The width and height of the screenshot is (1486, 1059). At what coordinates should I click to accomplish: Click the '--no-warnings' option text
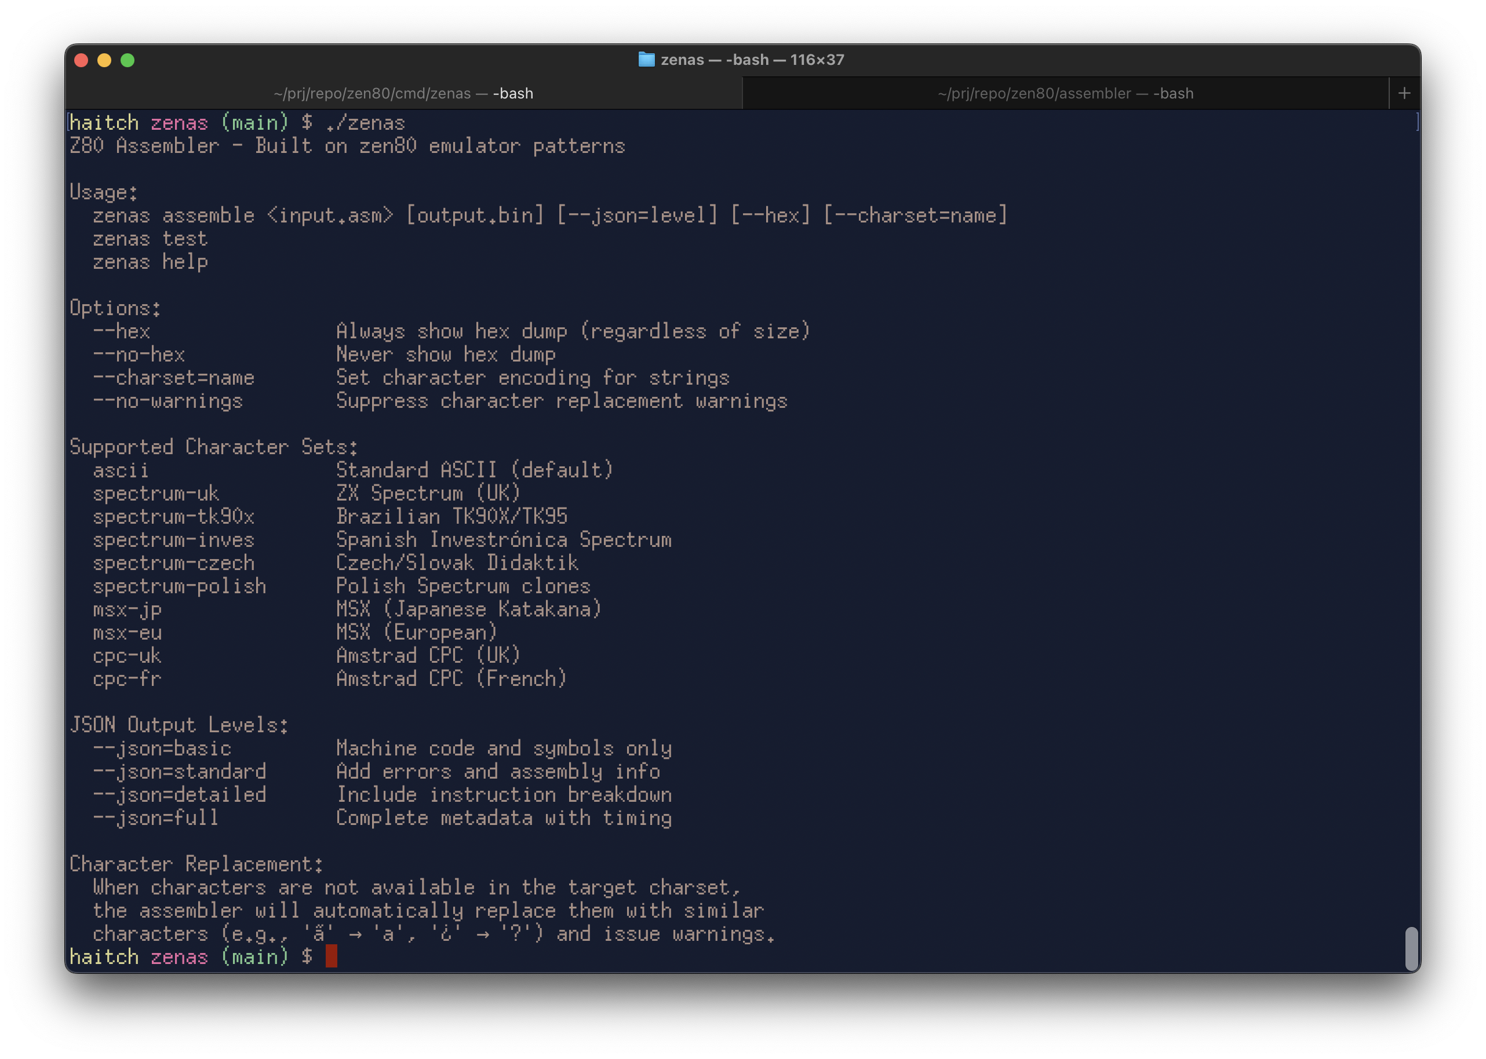click(167, 401)
